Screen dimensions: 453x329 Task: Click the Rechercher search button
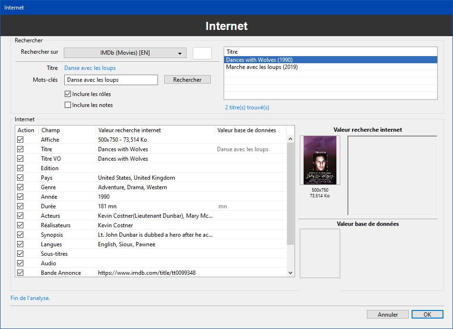187,80
